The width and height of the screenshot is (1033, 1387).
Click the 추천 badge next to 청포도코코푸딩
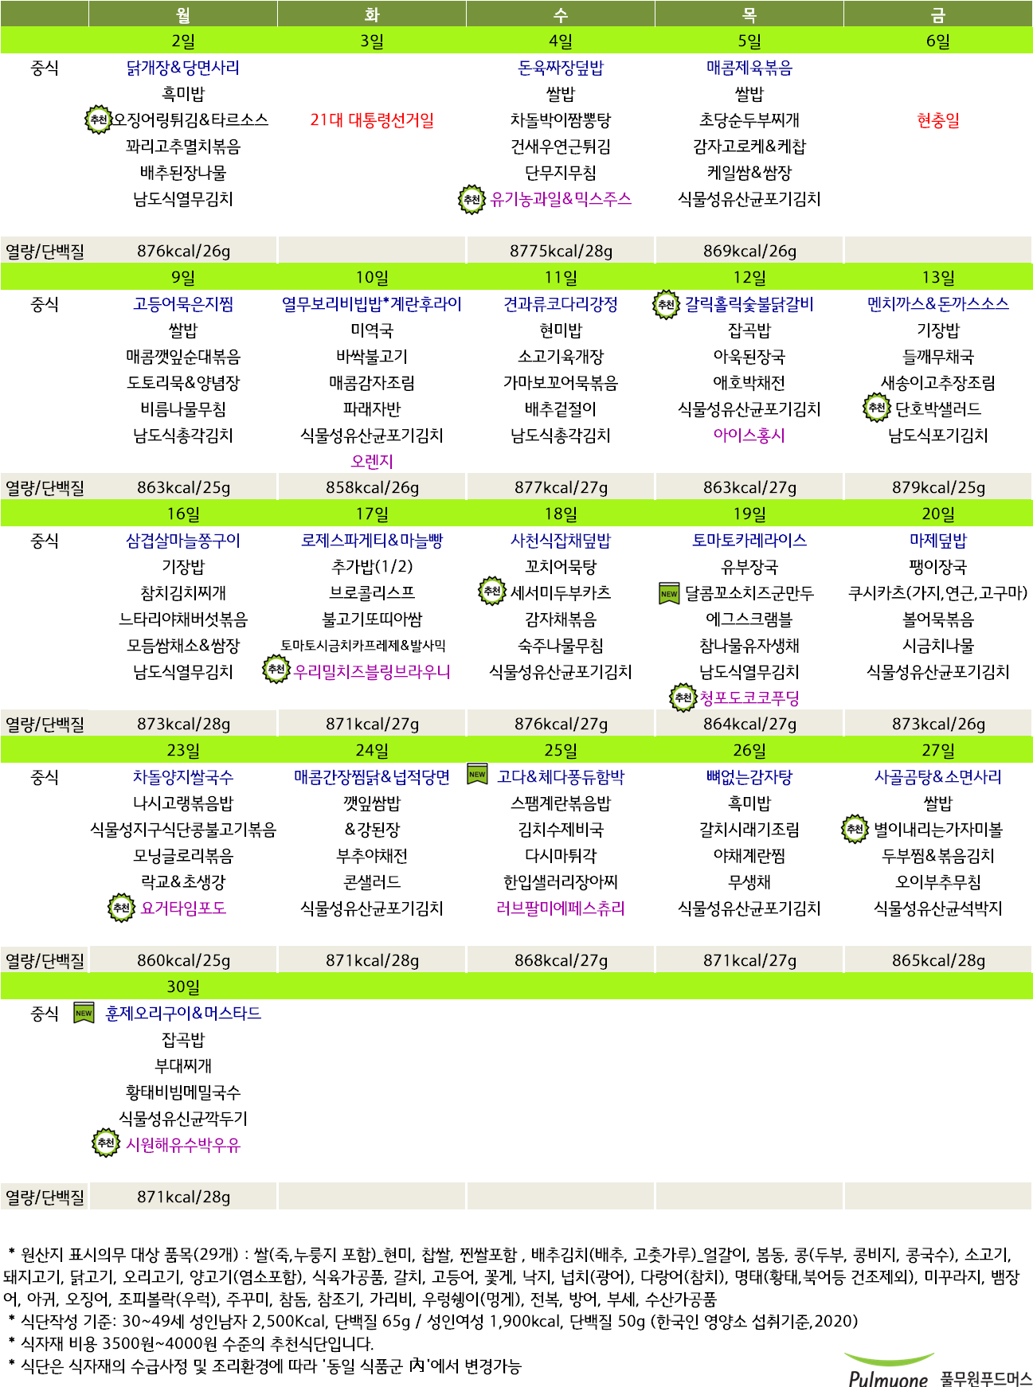683,697
